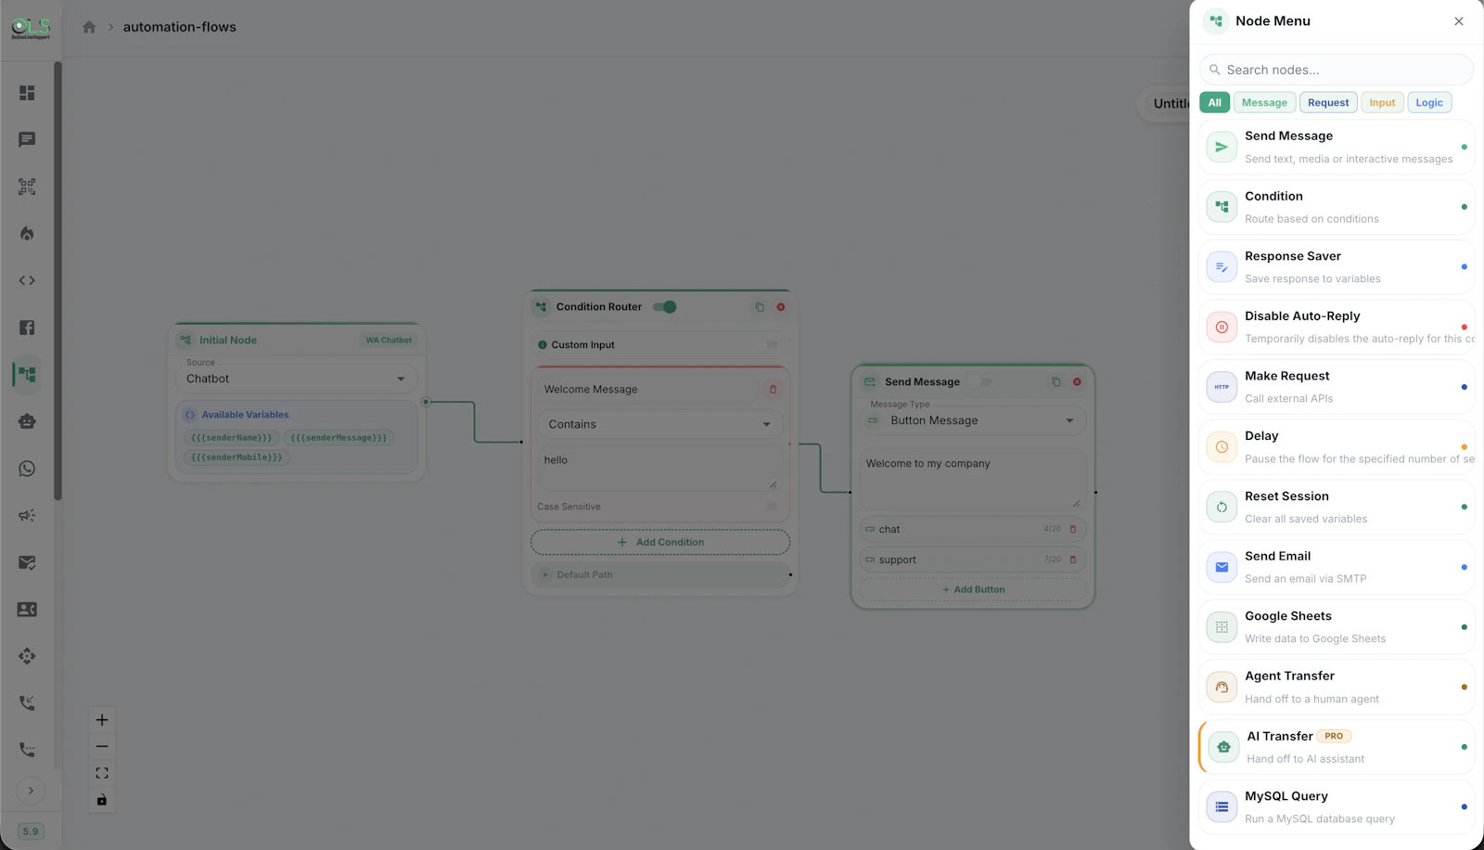Viewport: 1484px width, 850px height.
Task: Delete the Condition Router node
Action: pos(781,307)
